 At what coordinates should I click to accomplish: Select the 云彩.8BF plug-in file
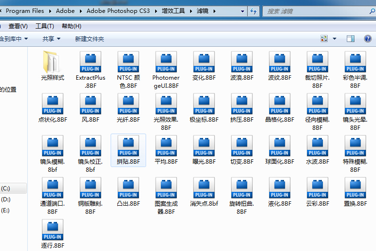pos(317,191)
